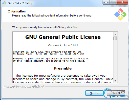
Task: Click the 'Copyright (C) 1989, 1991' line
Action: coord(48,52)
